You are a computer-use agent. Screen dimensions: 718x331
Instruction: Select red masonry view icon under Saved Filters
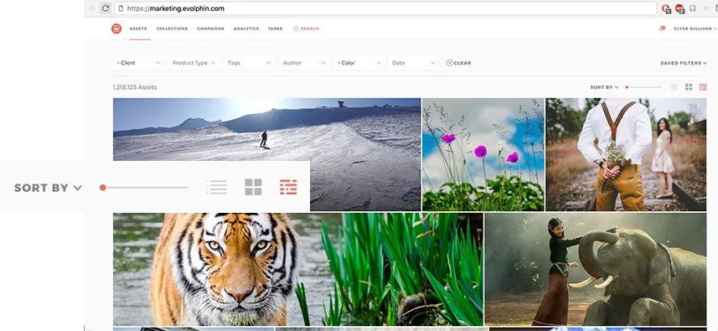(x=703, y=87)
